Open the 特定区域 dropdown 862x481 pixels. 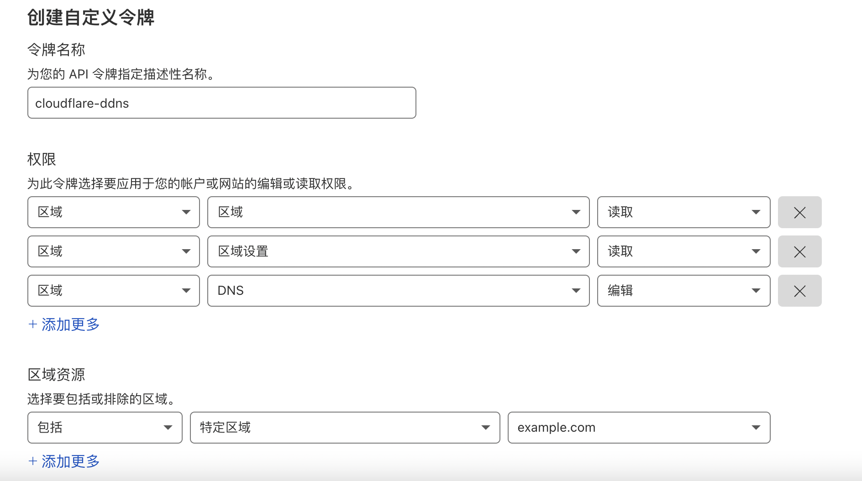345,428
